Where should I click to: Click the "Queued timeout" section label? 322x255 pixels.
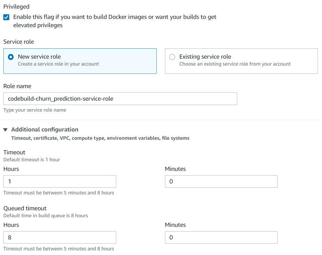pyautogui.click(x=25, y=208)
